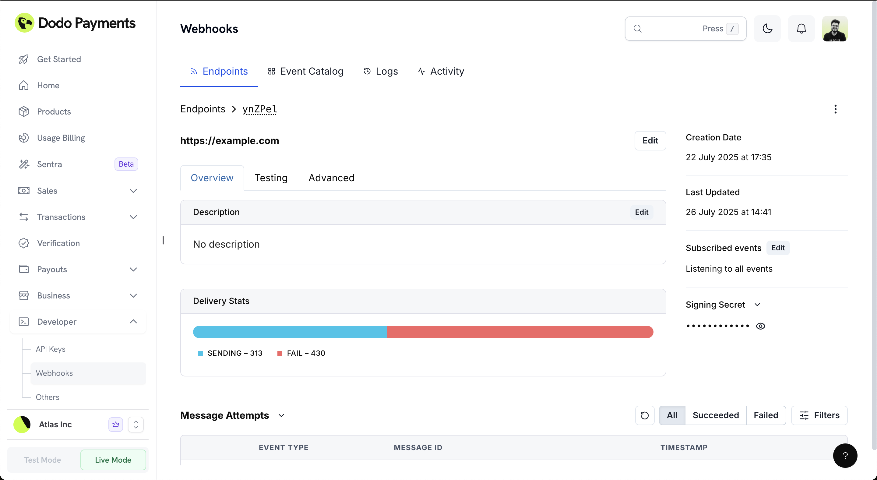Reveal the Signing Secret with the eye icon
Image resolution: width=877 pixels, height=480 pixels.
tap(761, 326)
